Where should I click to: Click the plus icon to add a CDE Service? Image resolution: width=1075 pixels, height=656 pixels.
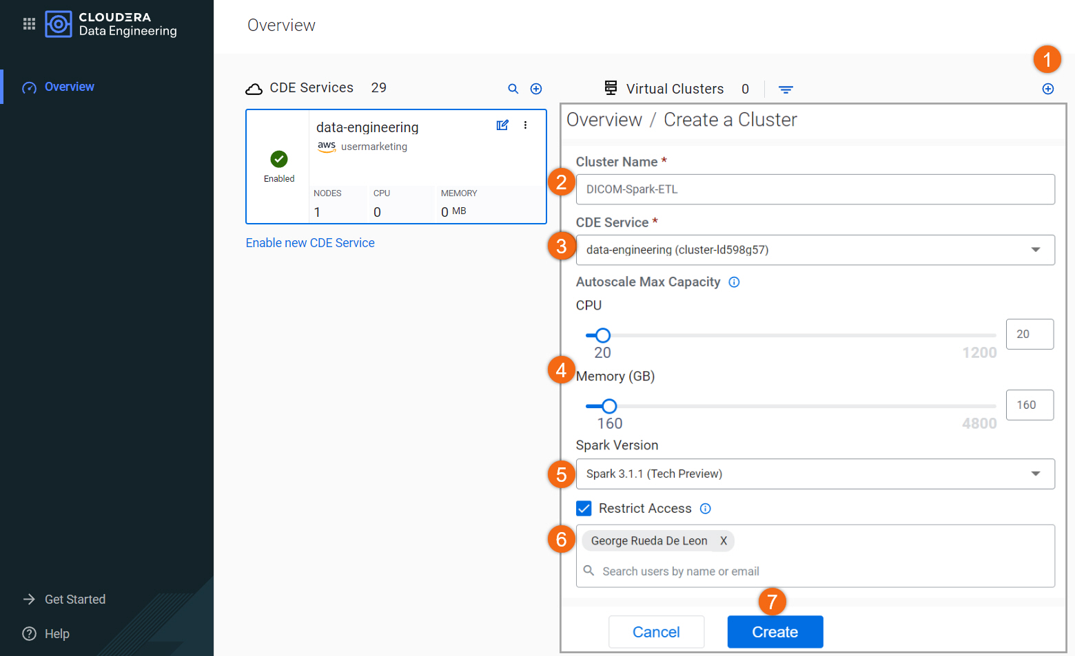(x=536, y=89)
